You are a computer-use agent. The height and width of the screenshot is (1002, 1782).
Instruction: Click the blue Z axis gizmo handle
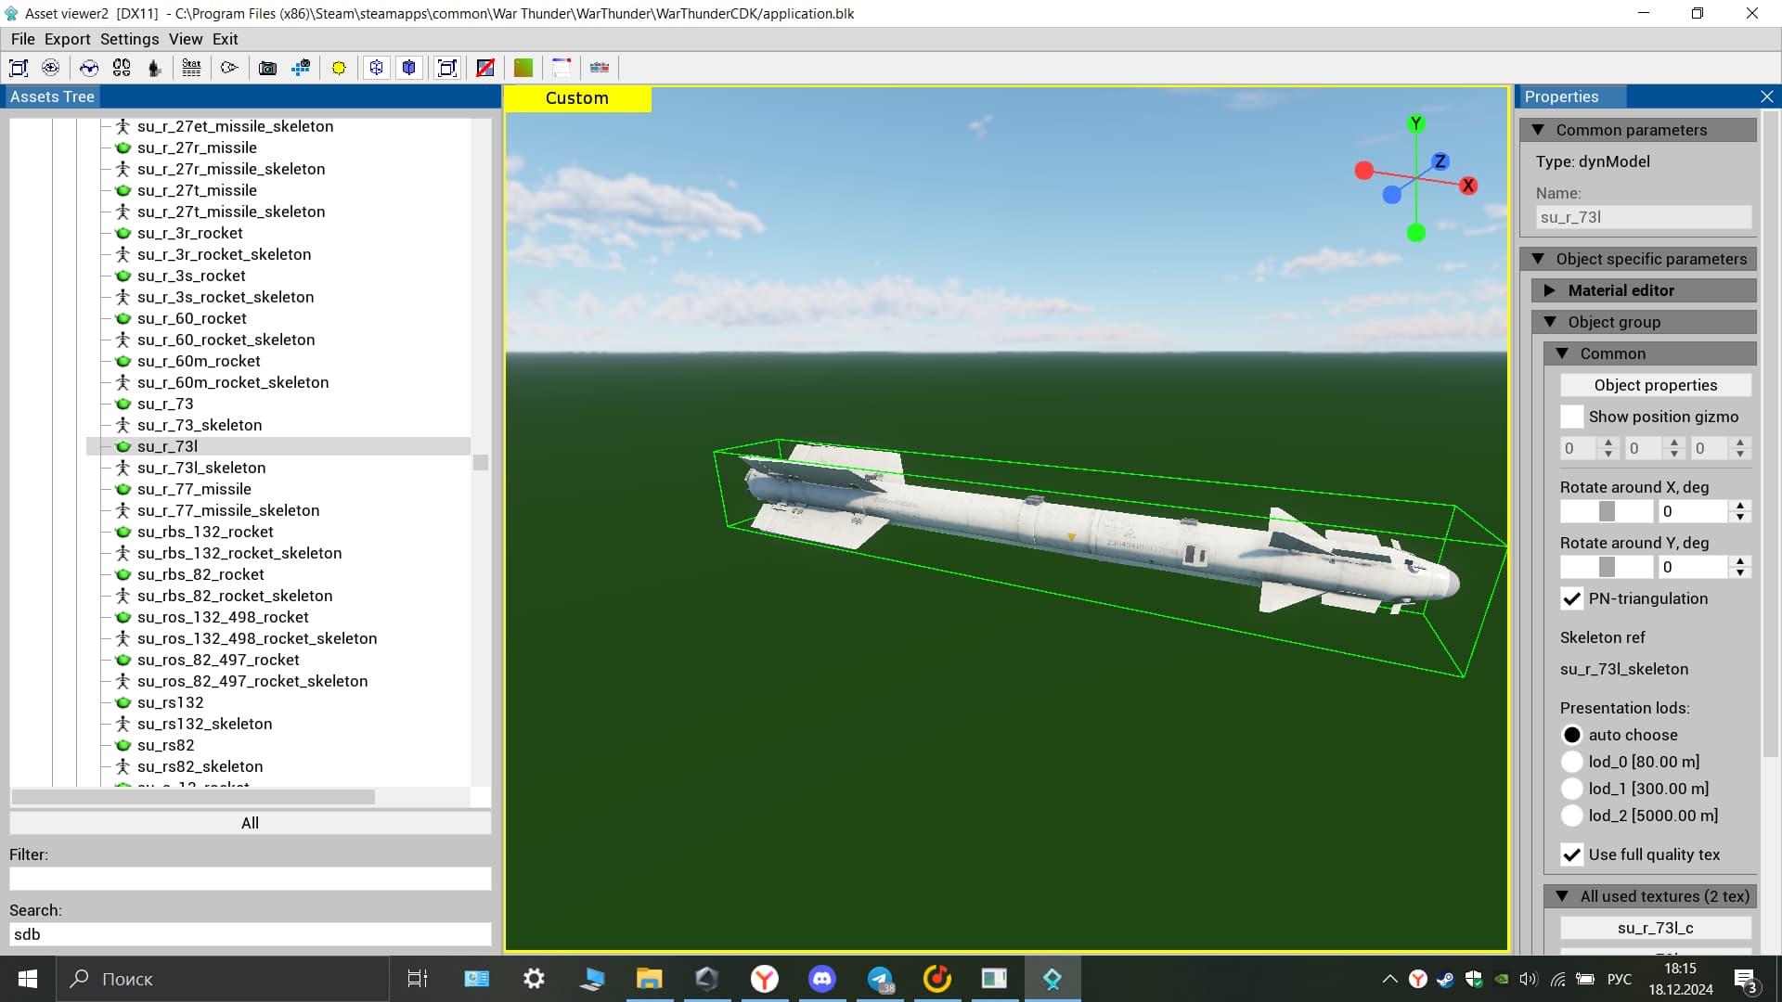pyautogui.click(x=1440, y=161)
